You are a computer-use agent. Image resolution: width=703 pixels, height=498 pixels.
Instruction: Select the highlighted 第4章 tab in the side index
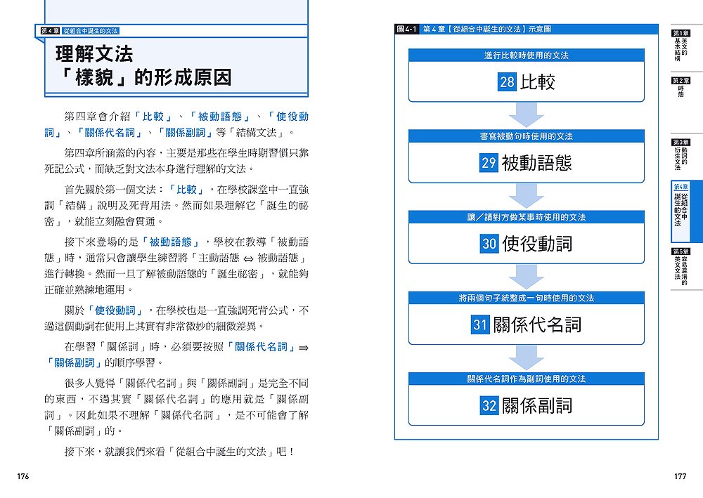click(x=681, y=204)
